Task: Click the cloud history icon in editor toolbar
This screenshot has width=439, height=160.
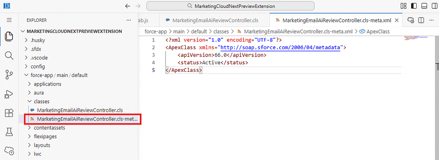Action: [x=411, y=20]
